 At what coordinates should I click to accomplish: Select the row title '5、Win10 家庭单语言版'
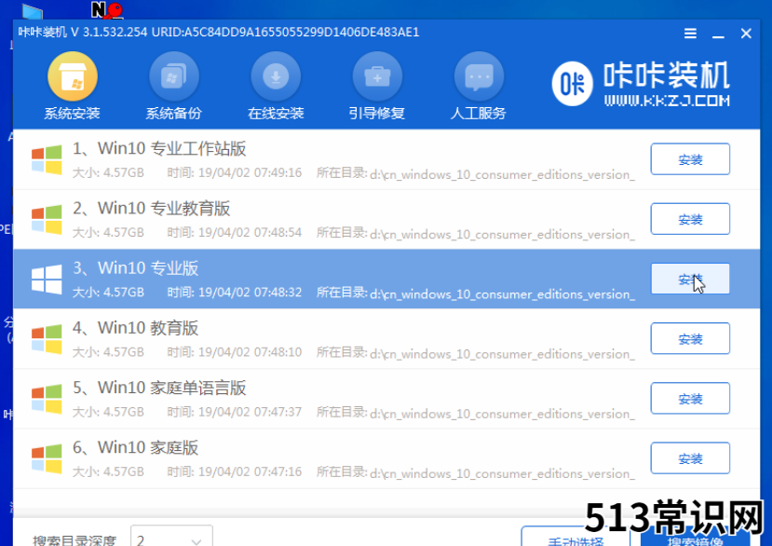point(159,388)
